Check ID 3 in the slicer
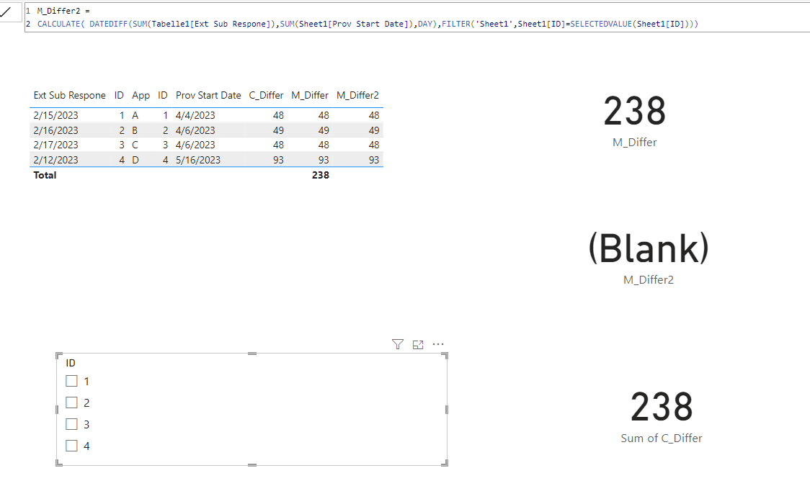The height and width of the screenshot is (504, 810). click(72, 424)
